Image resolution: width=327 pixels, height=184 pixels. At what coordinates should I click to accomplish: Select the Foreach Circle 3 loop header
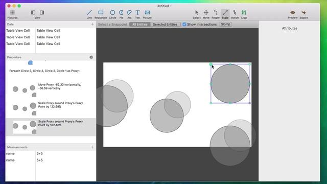(x=44, y=71)
